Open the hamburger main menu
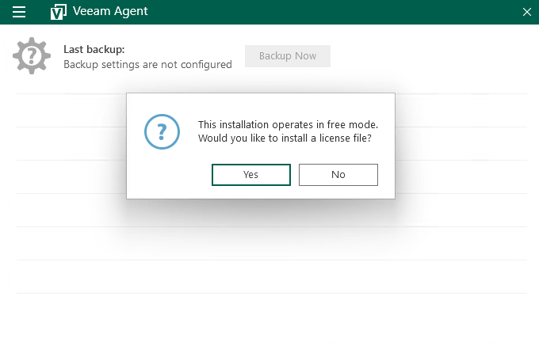This screenshot has width=539, height=345. 20,12
